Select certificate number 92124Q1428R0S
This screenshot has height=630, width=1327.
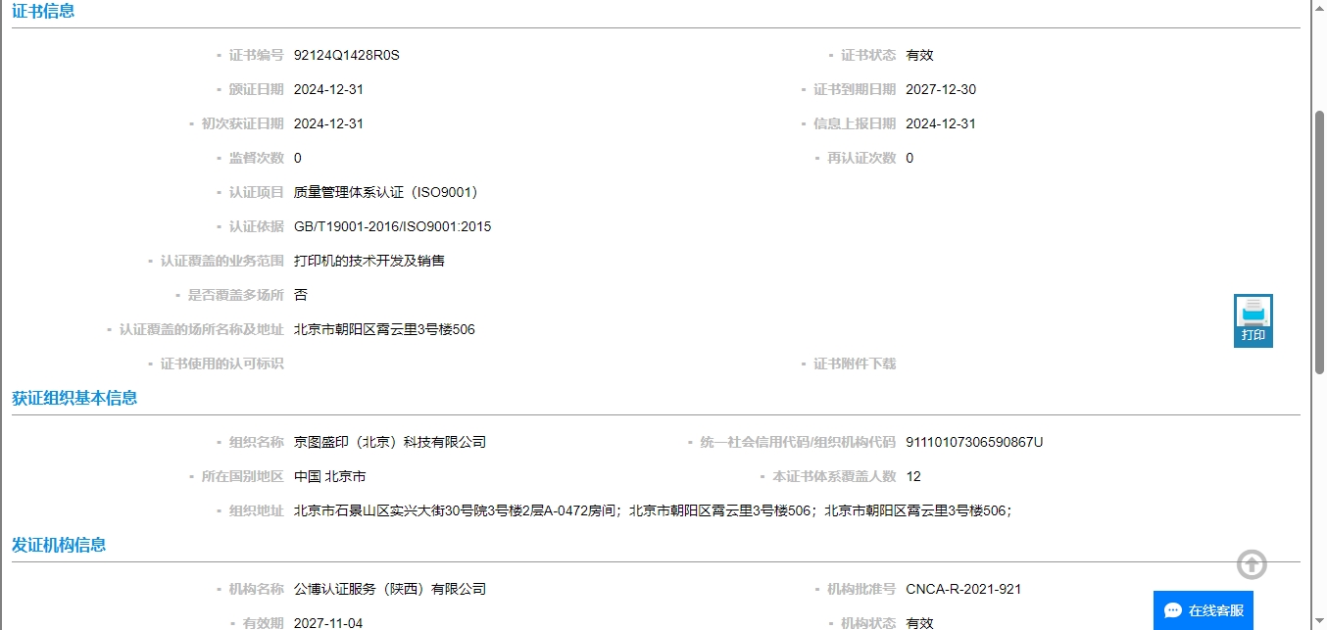pyautogui.click(x=347, y=55)
